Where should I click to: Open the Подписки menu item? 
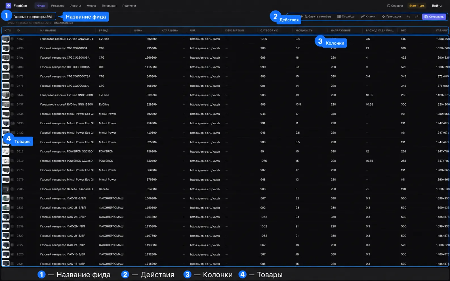[129, 6]
